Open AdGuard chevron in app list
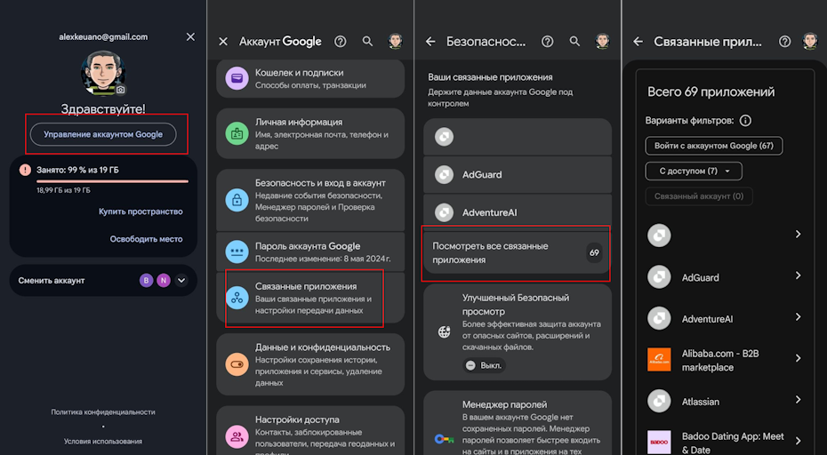This screenshot has height=455, width=827. [x=798, y=275]
